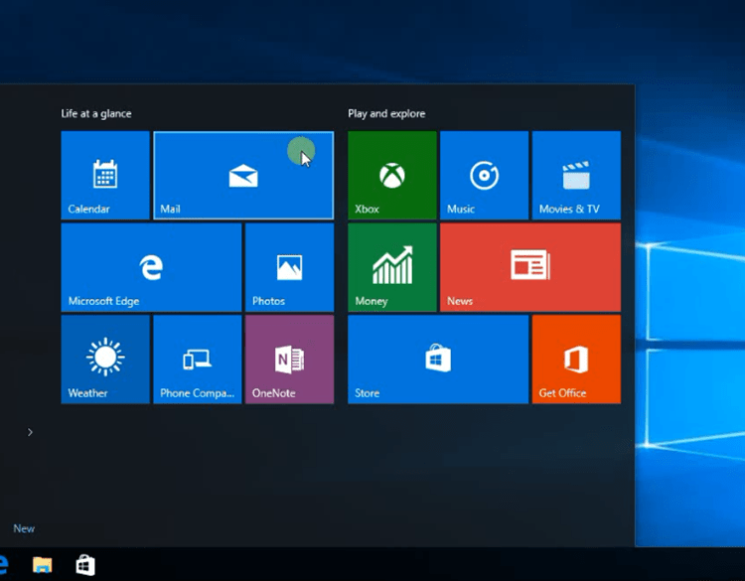Screen dimensions: 745x581
Task: Open the OneNote tile
Action: point(289,360)
